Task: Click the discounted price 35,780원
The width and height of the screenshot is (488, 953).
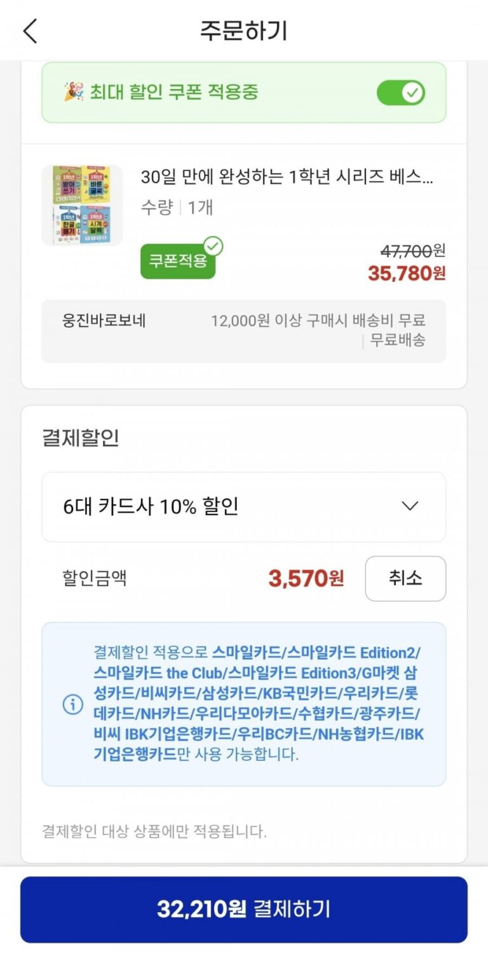Action: 406,273
